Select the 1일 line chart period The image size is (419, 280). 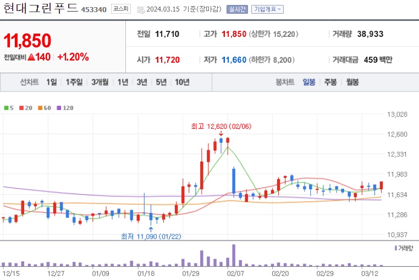click(x=52, y=82)
